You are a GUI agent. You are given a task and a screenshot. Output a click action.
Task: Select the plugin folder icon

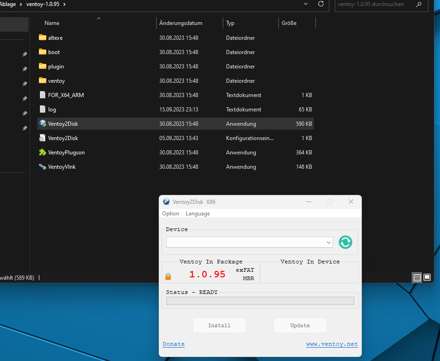click(42, 66)
